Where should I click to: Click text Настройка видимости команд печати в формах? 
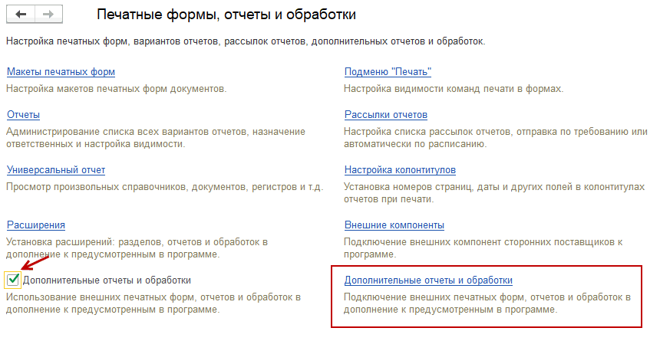tap(454, 89)
